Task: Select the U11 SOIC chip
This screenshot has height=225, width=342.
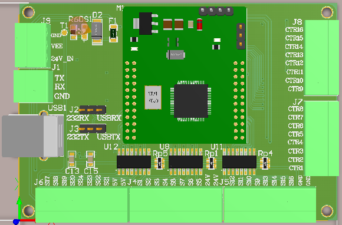Action: click(x=239, y=161)
